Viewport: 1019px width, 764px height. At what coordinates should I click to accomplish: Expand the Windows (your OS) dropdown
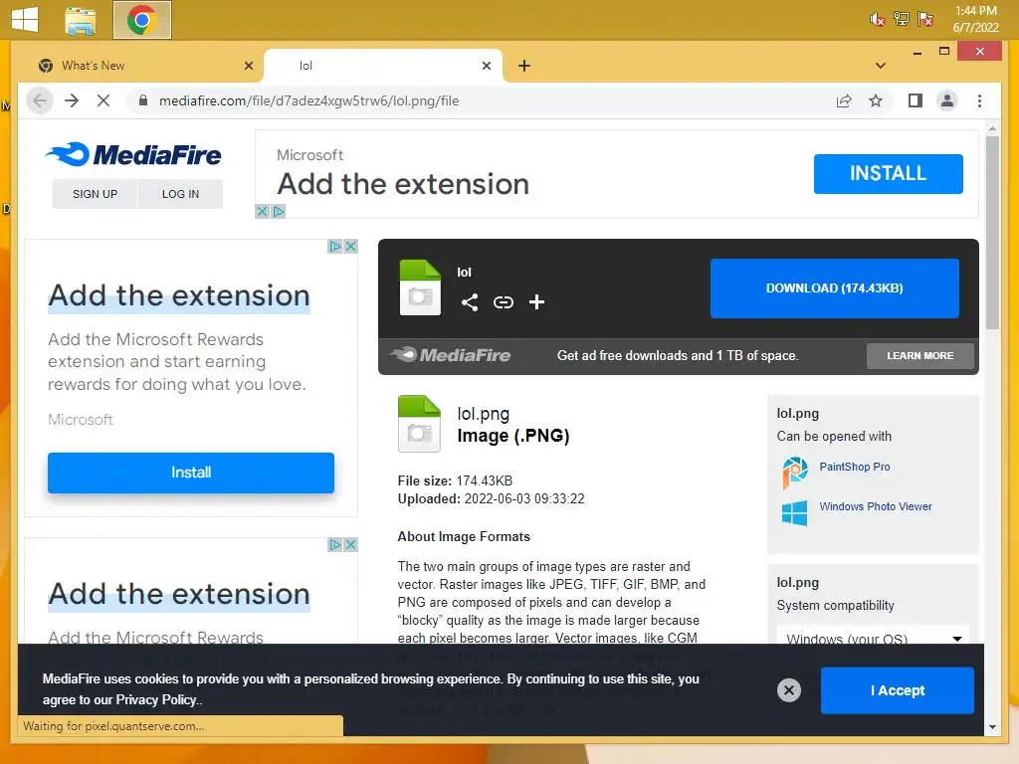(x=873, y=636)
